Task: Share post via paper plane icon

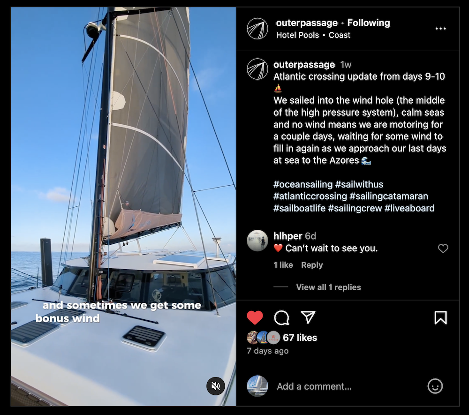Action: click(x=308, y=317)
